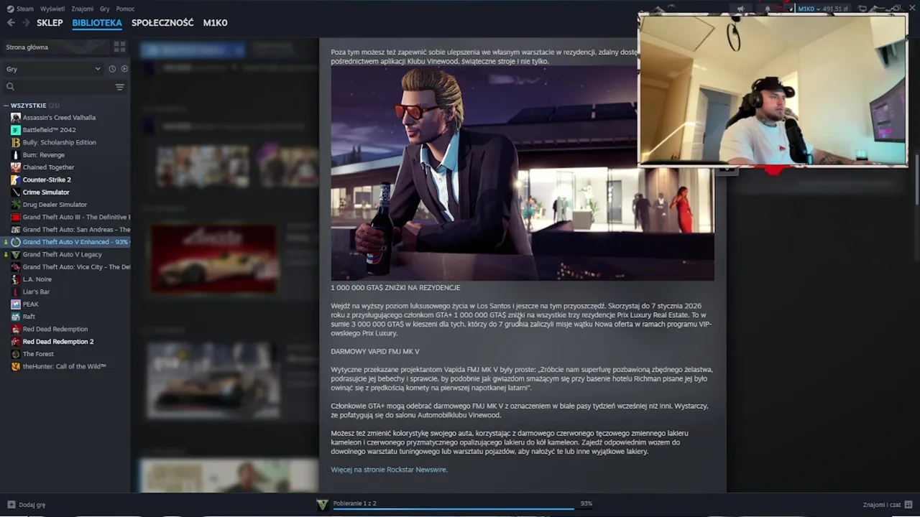This screenshot has height=517, width=920.
Task: Click the 491,51 zł wallet balance
Action: click(836, 9)
